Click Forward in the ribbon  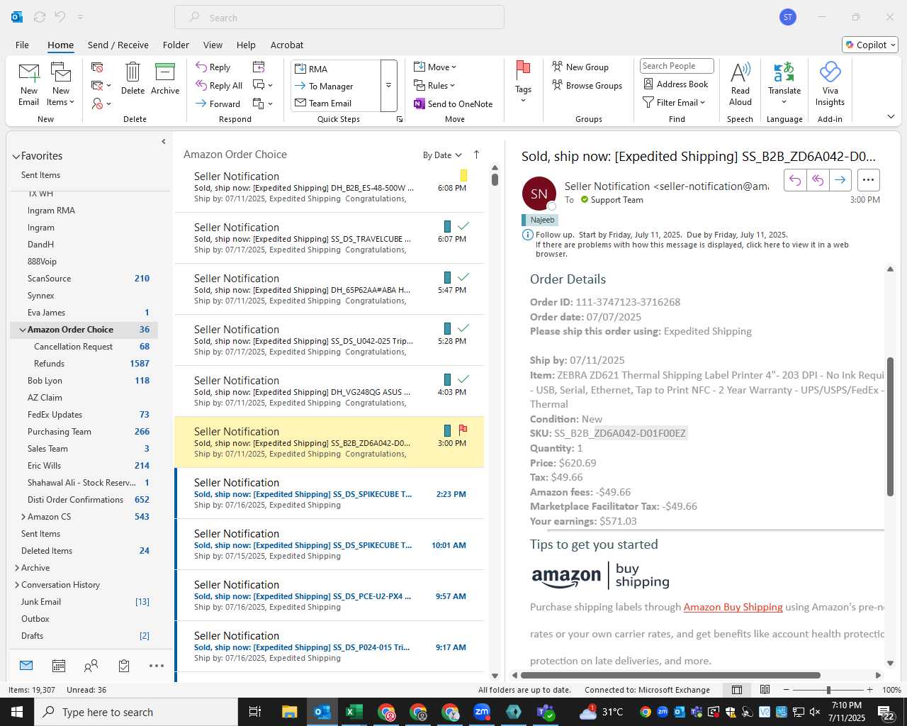(x=218, y=104)
